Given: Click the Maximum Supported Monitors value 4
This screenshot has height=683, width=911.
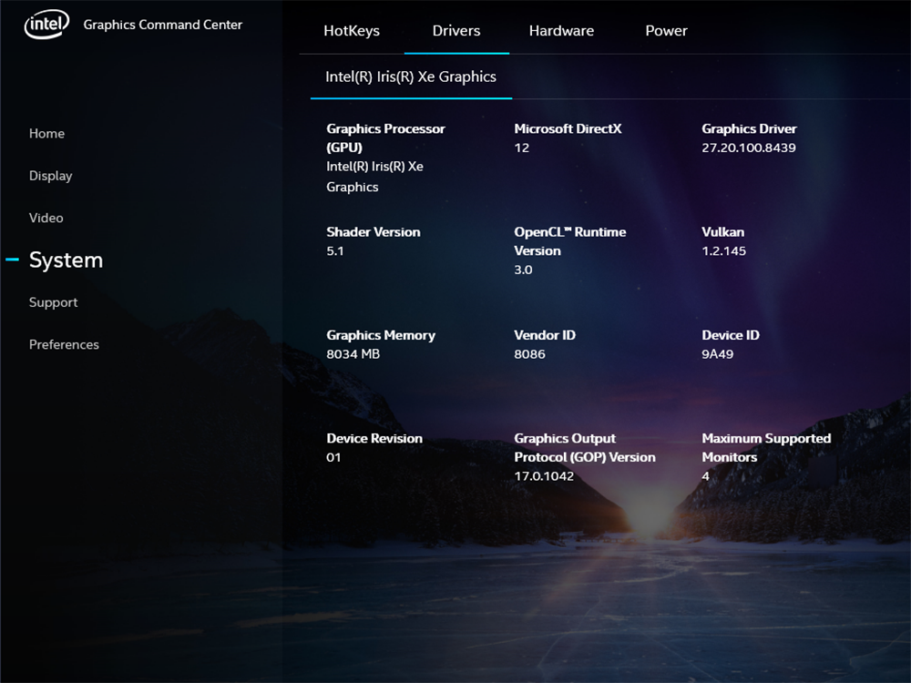Looking at the screenshot, I should click(x=705, y=475).
